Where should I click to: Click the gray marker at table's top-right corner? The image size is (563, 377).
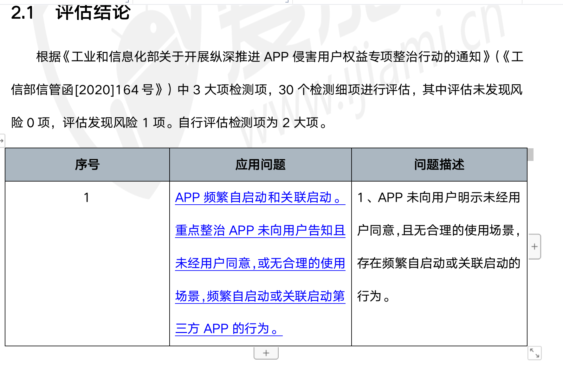[x=530, y=155]
